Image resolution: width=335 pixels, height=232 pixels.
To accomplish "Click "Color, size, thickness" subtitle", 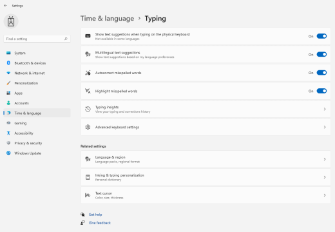I will [x=110, y=198].
